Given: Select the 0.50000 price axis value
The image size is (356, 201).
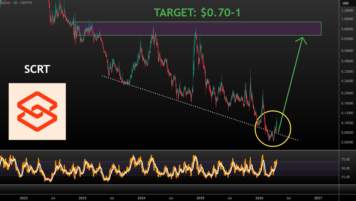Looking at the screenshot, I should (x=347, y=51).
